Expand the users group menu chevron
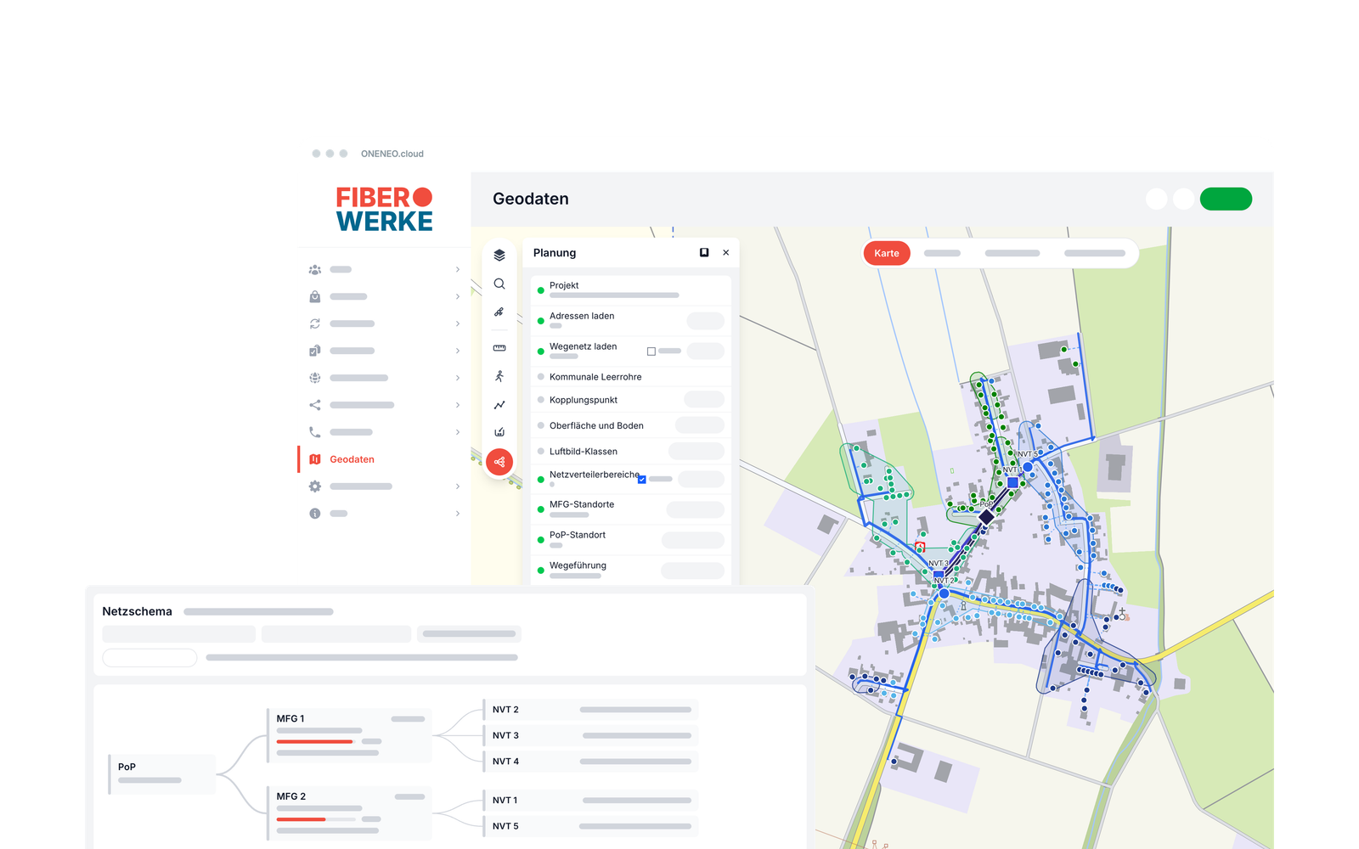 [x=458, y=269]
